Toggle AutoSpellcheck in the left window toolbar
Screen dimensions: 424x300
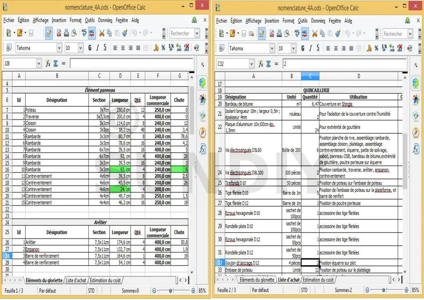click(x=92, y=33)
